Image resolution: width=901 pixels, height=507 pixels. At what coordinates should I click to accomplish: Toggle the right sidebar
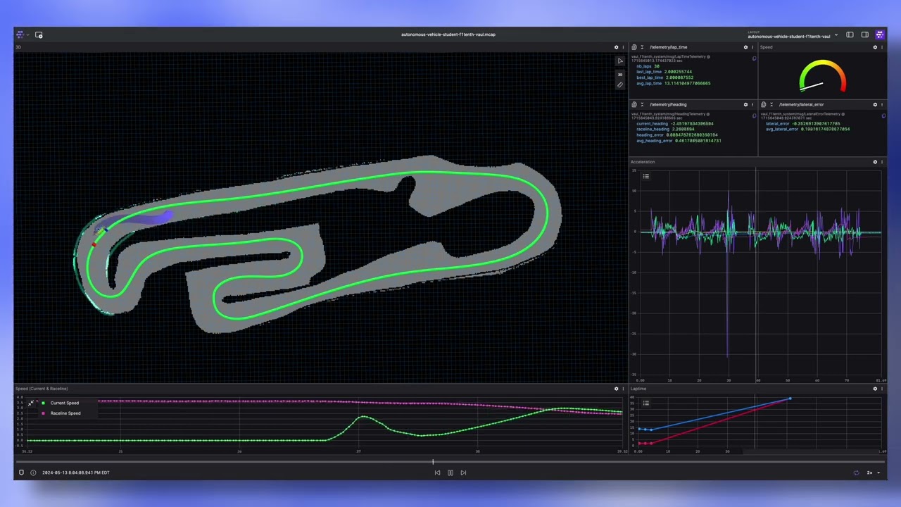pyautogui.click(x=865, y=35)
